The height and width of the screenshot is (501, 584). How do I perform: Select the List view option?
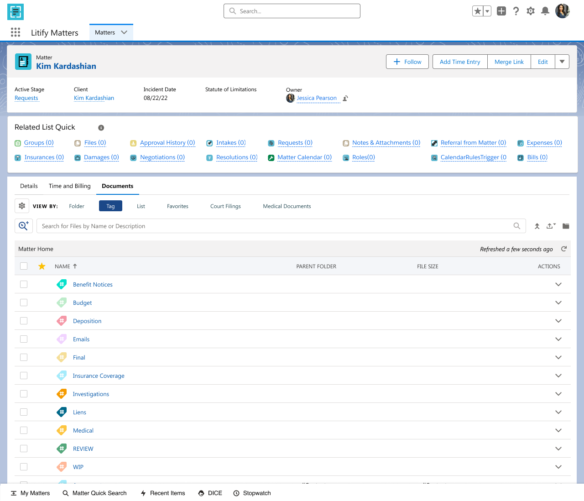click(x=141, y=206)
